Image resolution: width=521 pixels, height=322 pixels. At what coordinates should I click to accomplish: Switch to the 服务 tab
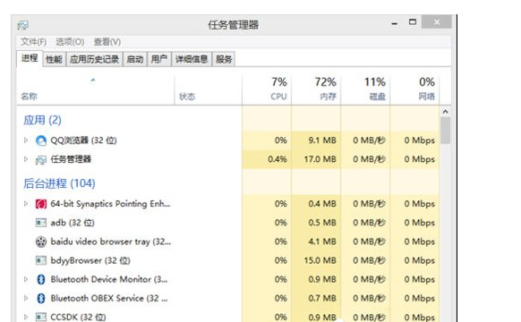224,59
